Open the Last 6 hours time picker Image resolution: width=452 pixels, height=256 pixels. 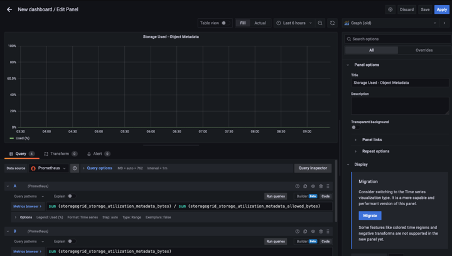point(294,23)
